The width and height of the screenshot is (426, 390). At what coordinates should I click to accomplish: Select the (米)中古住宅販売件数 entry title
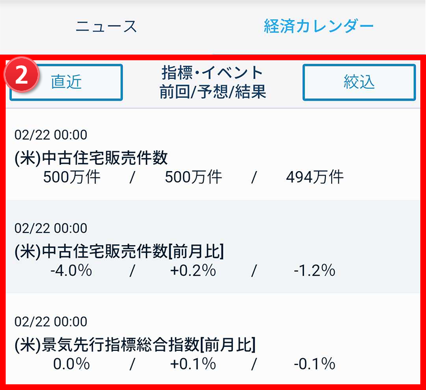point(91,157)
